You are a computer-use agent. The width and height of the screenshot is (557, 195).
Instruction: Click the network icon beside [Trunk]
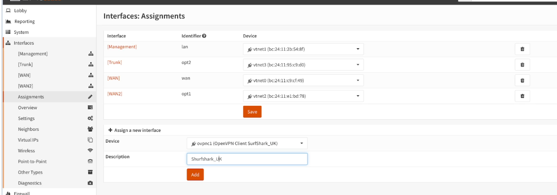pyautogui.click(x=90, y=65)
